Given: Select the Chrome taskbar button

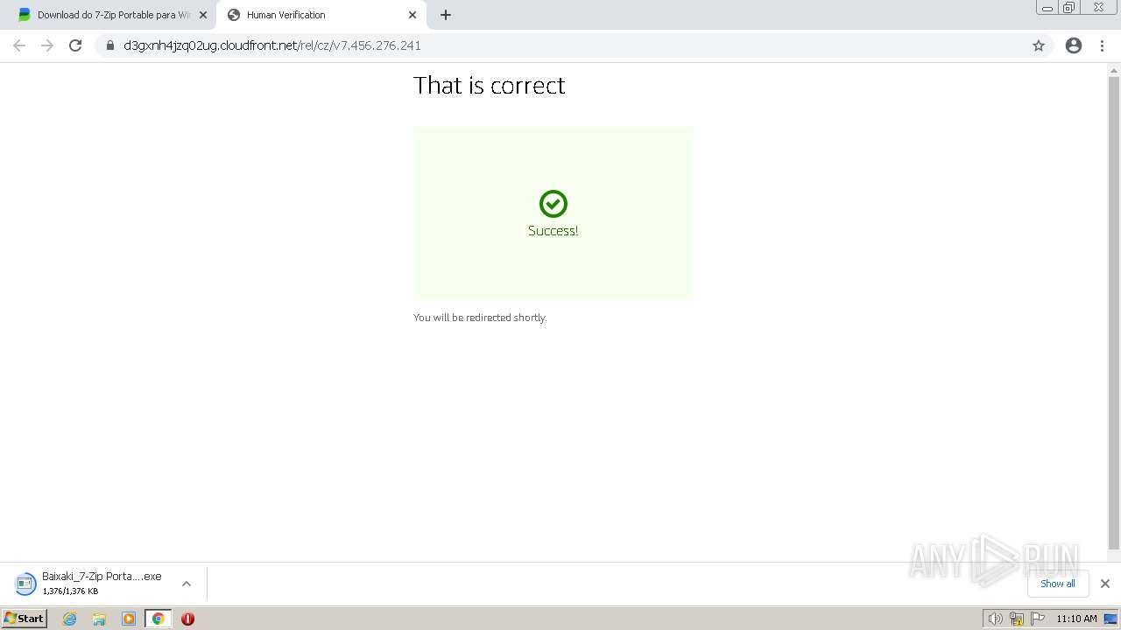Looking at the screenshot, I should 159,619.
